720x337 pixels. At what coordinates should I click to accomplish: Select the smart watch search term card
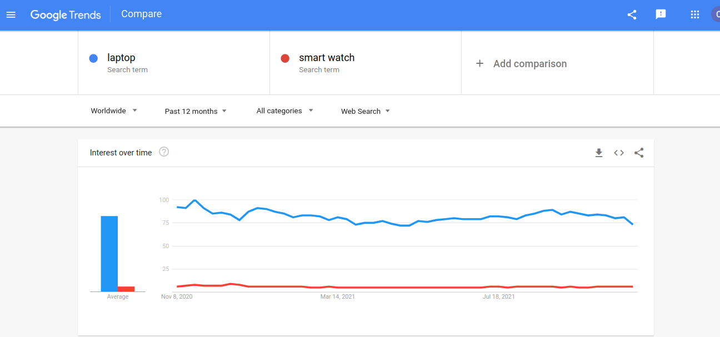tap(365, 62)
